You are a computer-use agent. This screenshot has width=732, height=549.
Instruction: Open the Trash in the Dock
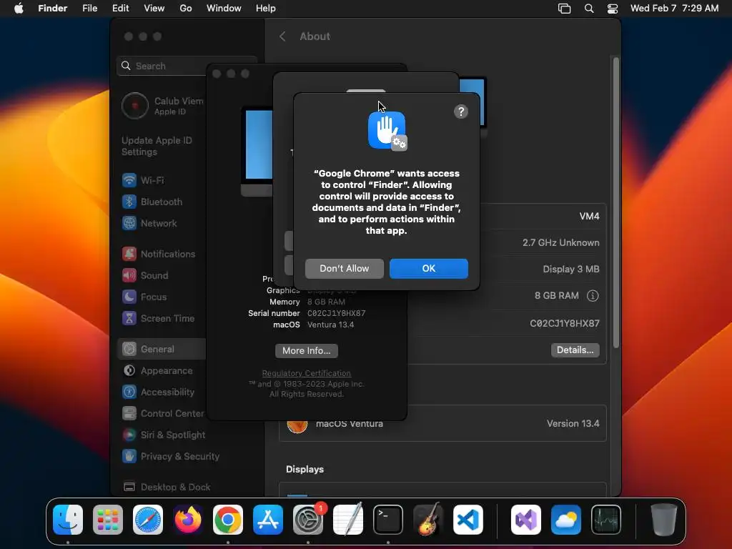click(x=663, y=520)
